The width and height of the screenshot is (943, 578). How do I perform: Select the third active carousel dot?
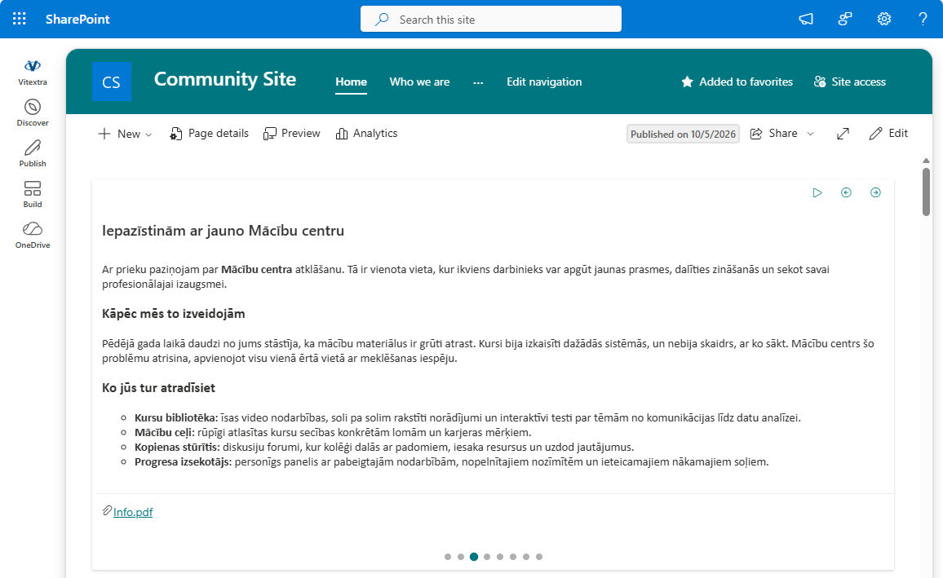click(x=474, y=557)
